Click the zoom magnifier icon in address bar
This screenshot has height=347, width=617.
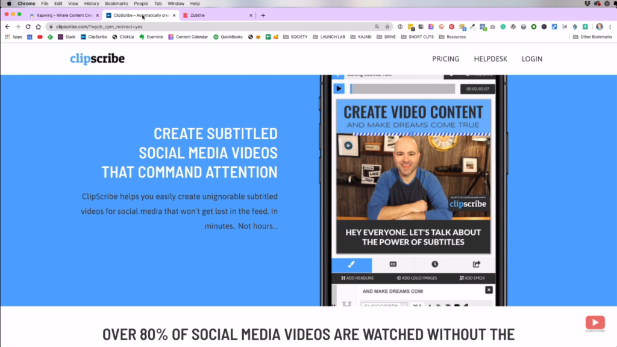coord(377,27)
